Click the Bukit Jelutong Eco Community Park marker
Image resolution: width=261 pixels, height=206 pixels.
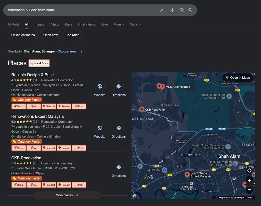coord(229,96)
